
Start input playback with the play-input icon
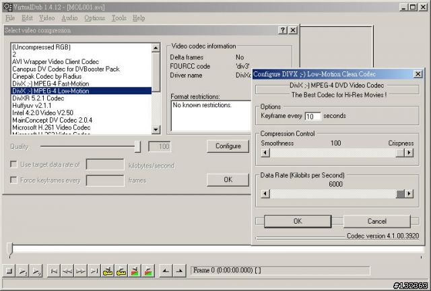[x=23, y=271]
